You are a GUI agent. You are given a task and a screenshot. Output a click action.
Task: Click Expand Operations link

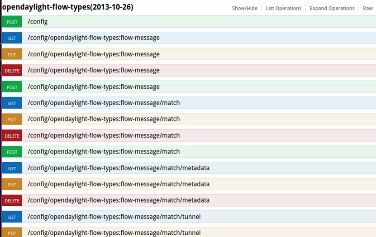point(332,8)
